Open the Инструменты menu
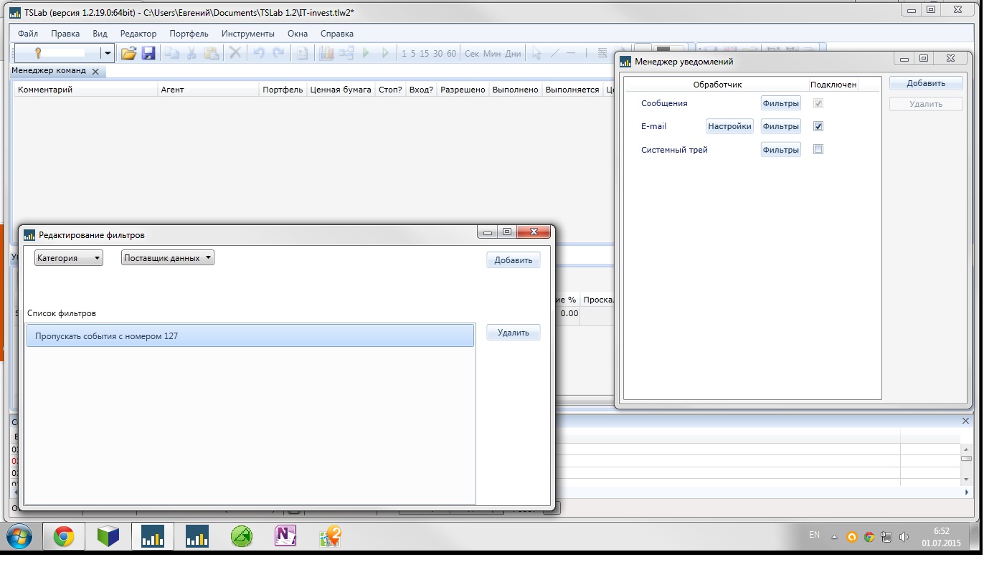 247,34
